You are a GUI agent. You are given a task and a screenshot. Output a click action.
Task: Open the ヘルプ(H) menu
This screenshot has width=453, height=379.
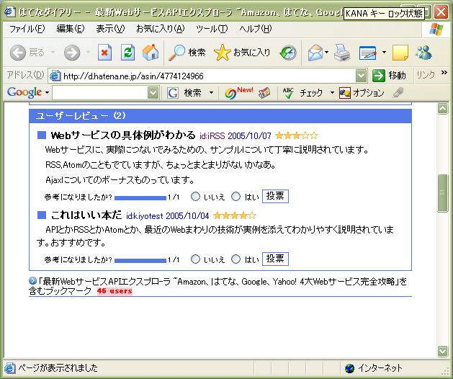[x=256, y=29]
